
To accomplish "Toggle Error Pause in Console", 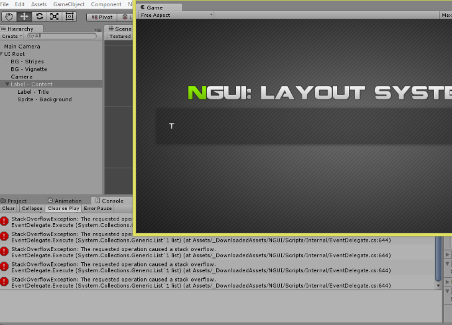I will point(97,208).
